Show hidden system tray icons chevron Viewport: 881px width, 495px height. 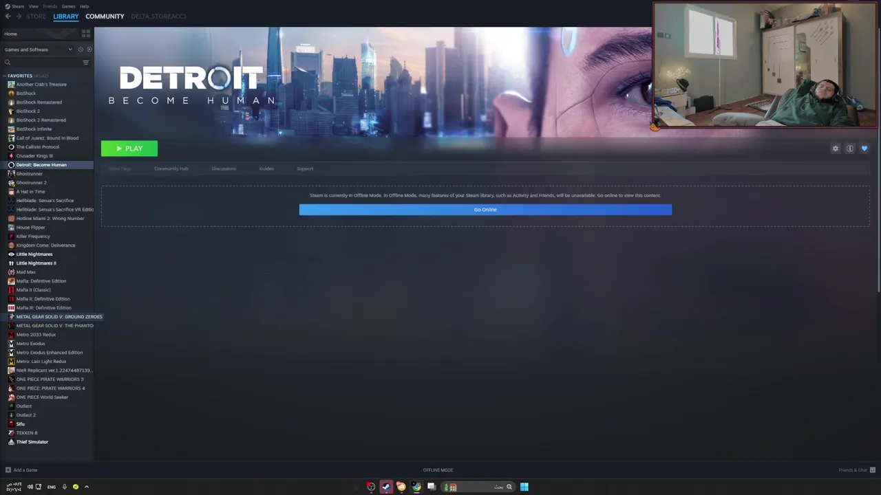click(x=86, y=487)
